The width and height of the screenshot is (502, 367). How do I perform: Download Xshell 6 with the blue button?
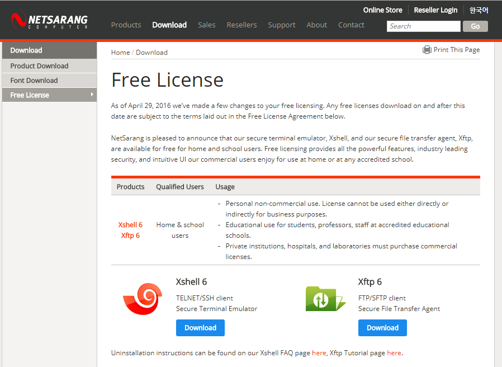[201, 328]
